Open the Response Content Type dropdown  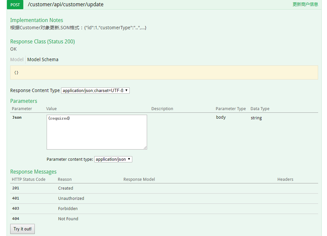pos(95,90)
